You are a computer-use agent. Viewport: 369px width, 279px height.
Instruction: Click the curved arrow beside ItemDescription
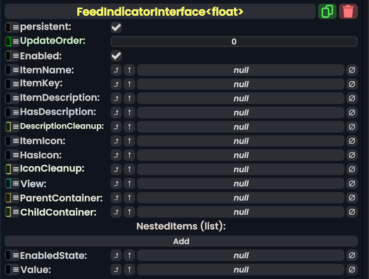[x=116, y=98]
